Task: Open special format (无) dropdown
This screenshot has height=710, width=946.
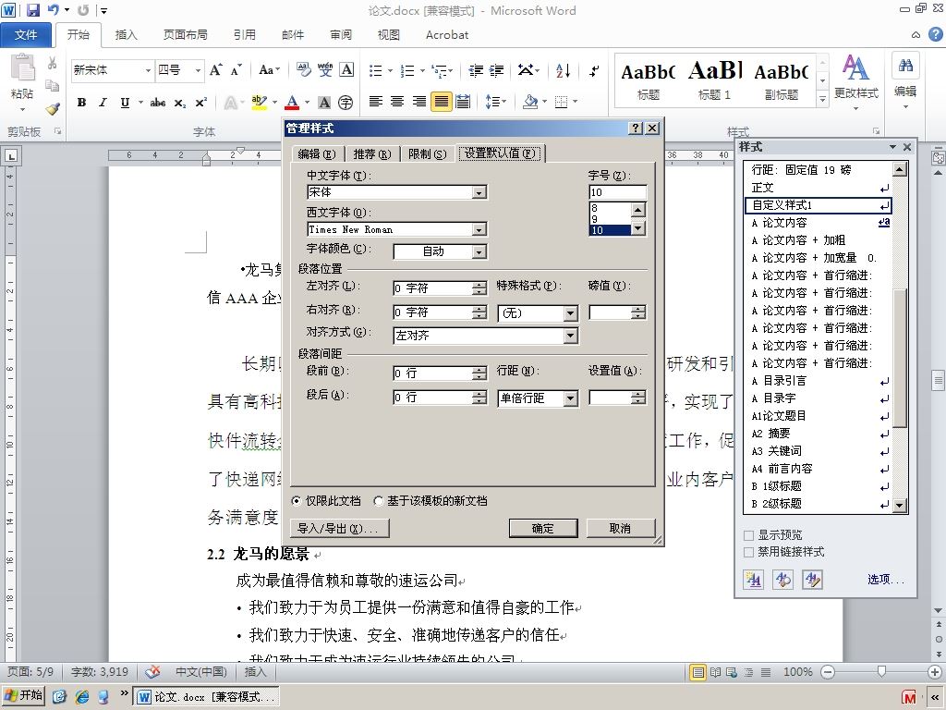Action: pyautogui.click(x=571, y=313)
